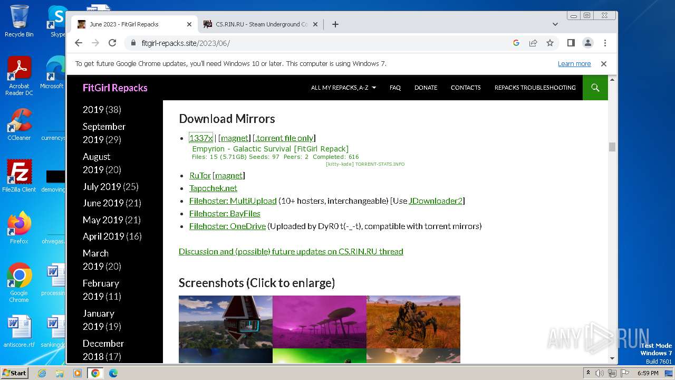Image resolution: width=675 pixels, height=380 pixels.
Task: Click the 1337x magnet link
Action: tap(235, 138)
